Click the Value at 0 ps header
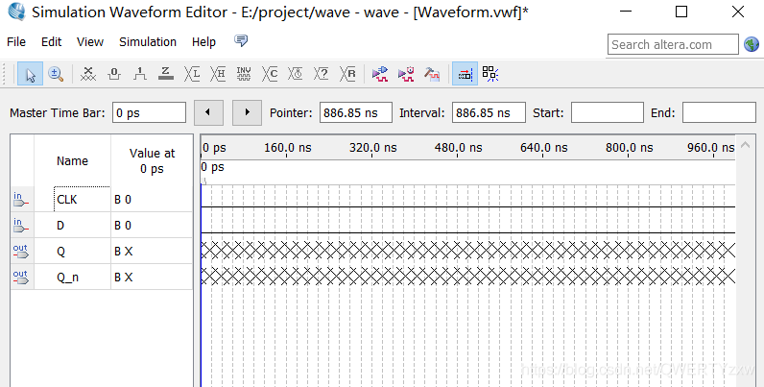Screen dimensions: 764x387 152,160
